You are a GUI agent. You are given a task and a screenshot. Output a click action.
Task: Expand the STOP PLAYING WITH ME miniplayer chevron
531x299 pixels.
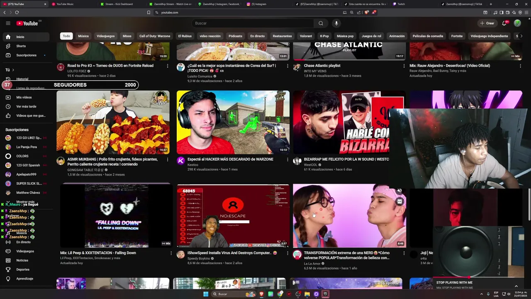(x=516, y=286)
